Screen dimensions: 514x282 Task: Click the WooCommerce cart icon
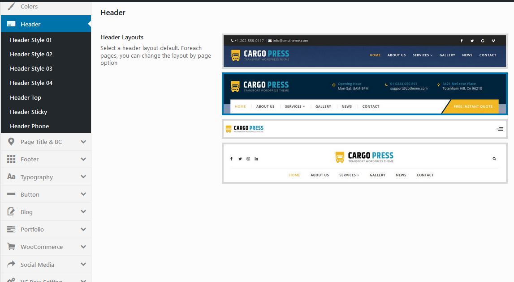click(11, 247)
